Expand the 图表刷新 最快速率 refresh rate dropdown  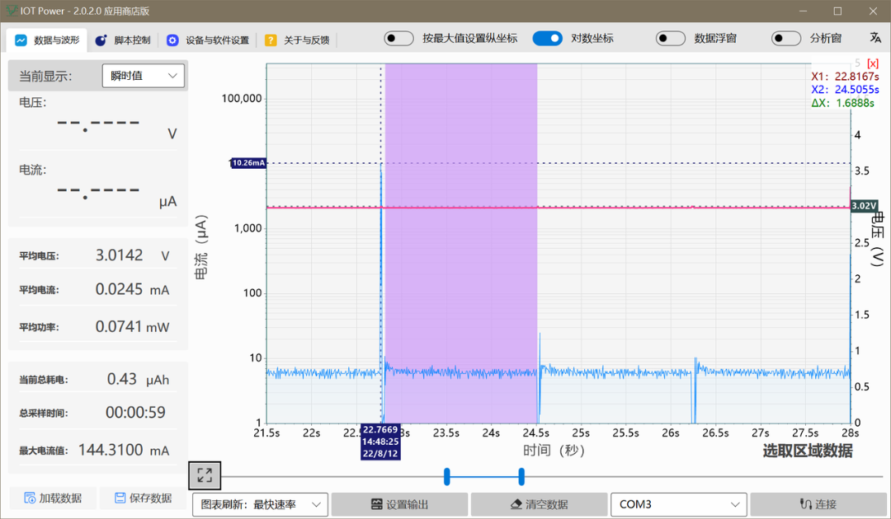259,504
